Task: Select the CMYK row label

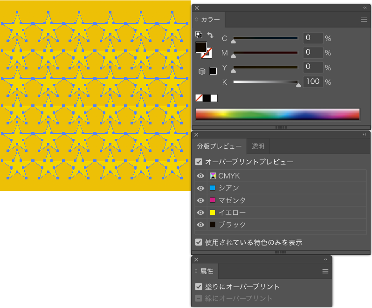Action: 229,176
